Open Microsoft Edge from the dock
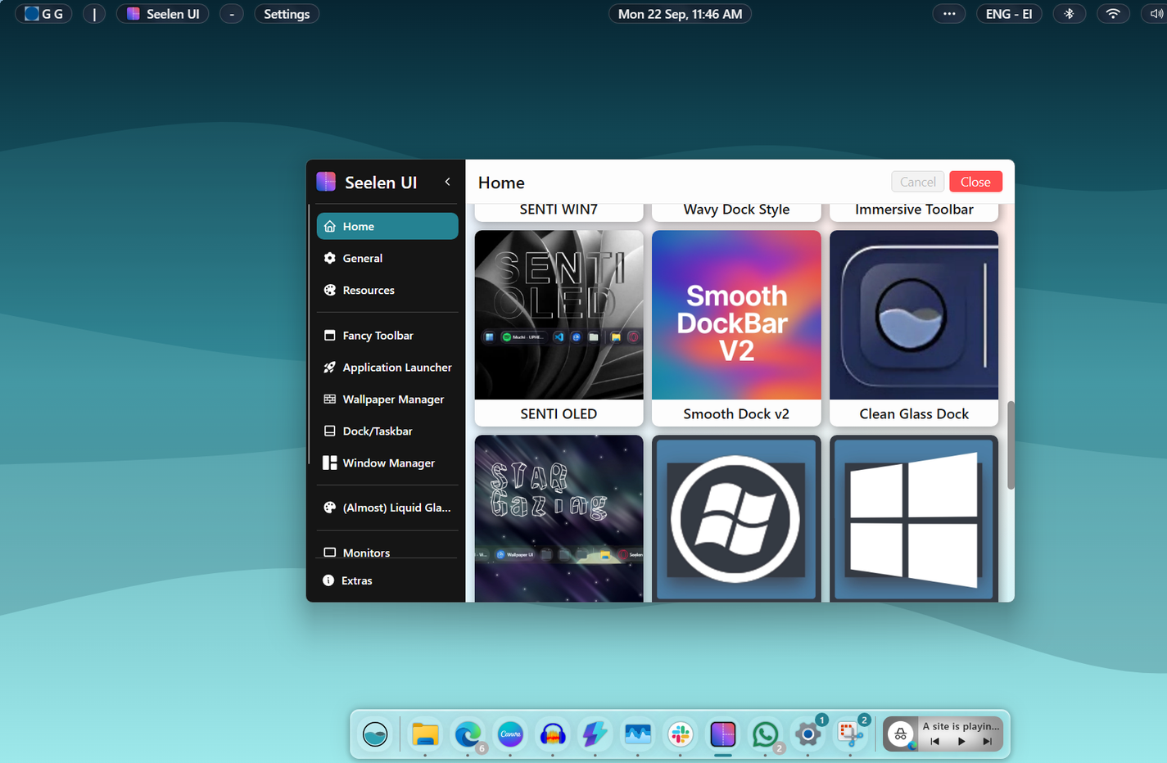The image size is (1167, 763). [468, 734]
